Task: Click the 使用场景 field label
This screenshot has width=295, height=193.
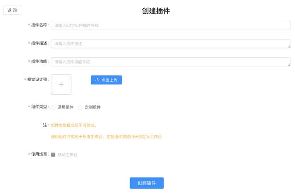Action: [x=40, y=154]
